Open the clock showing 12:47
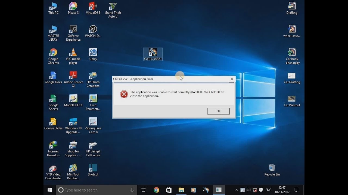 click(x=282, y=190)
